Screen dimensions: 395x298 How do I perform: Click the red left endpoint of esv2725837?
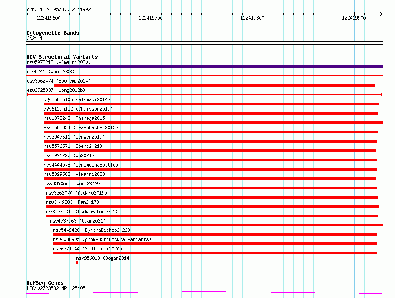[x=27, y=95]
